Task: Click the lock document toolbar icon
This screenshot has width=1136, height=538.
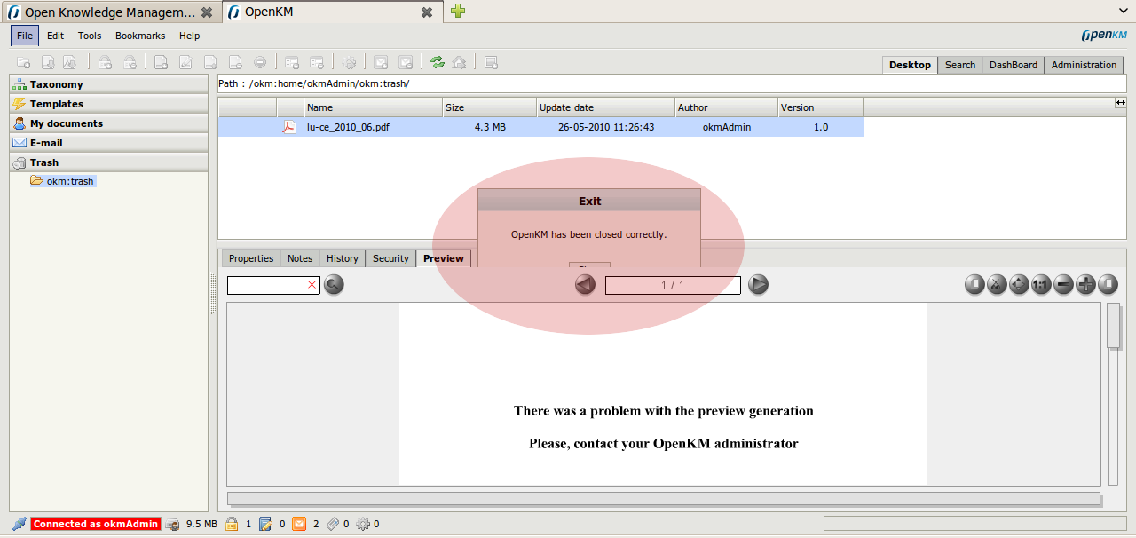Action: 105,62
